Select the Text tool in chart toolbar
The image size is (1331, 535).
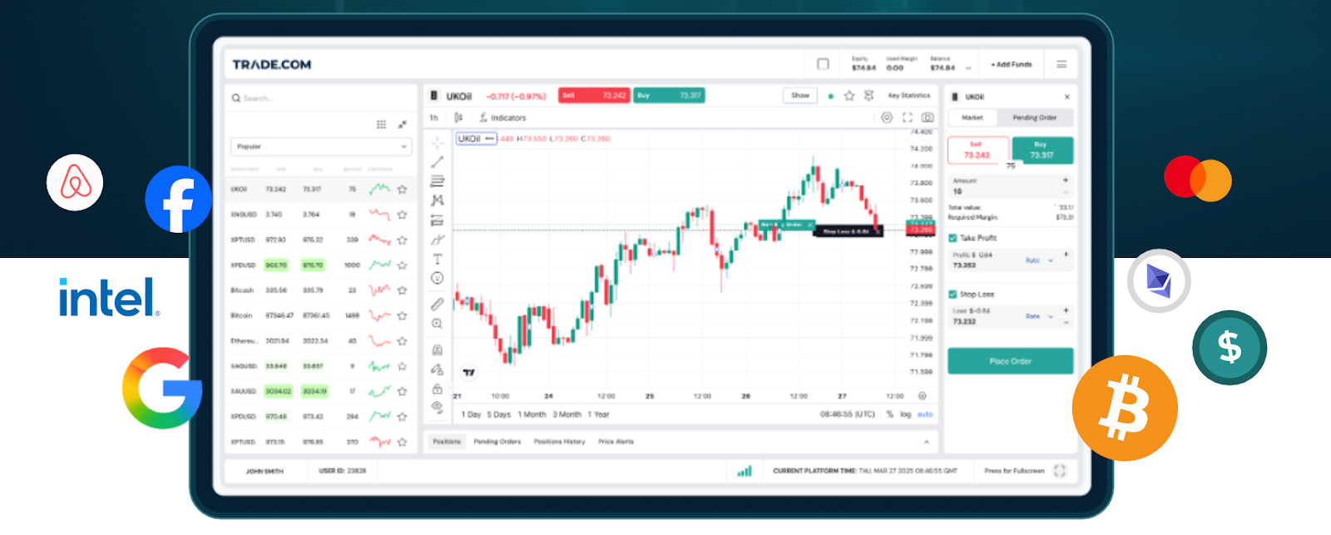(x=437, y=260)
